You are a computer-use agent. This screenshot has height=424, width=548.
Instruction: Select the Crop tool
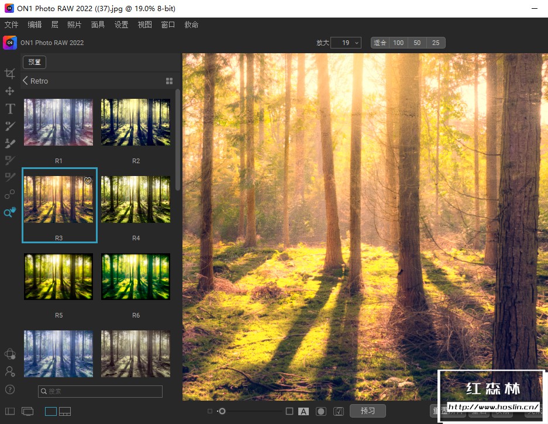tap(10, 74)
